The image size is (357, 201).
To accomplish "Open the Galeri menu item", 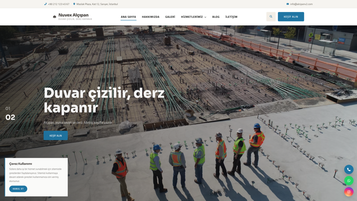I will (170, 17).
